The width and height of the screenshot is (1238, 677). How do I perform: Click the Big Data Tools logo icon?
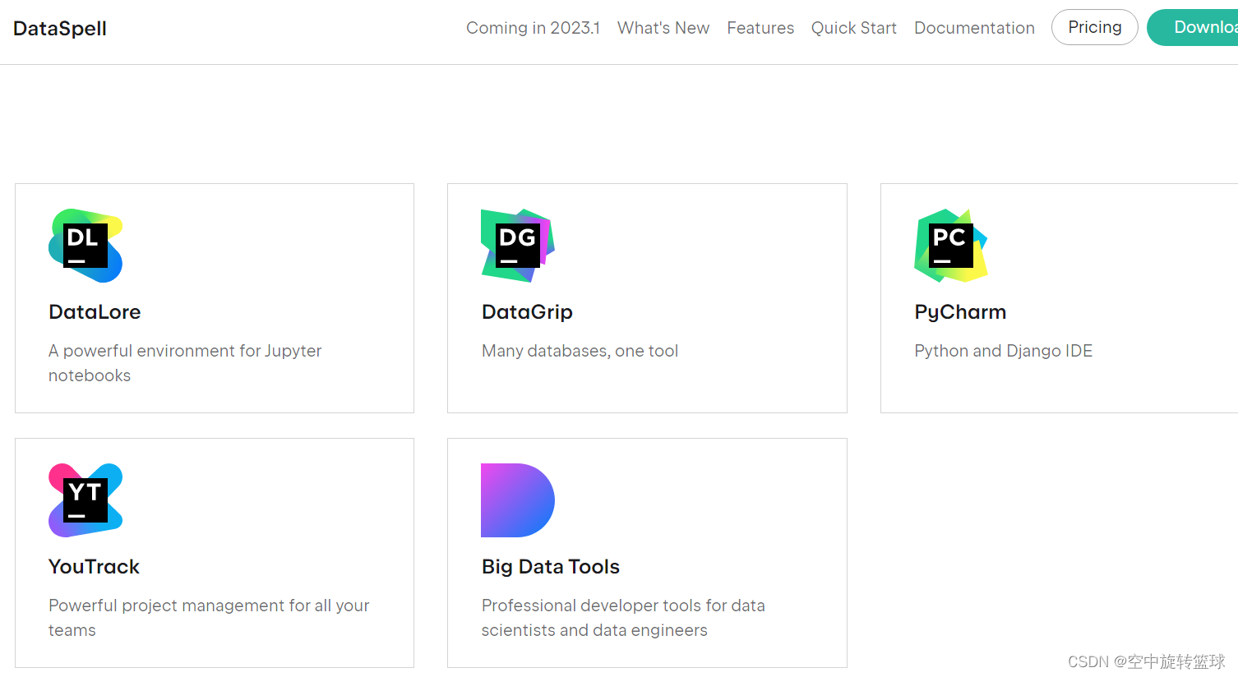pyautogui.click(x=518, y=500)
